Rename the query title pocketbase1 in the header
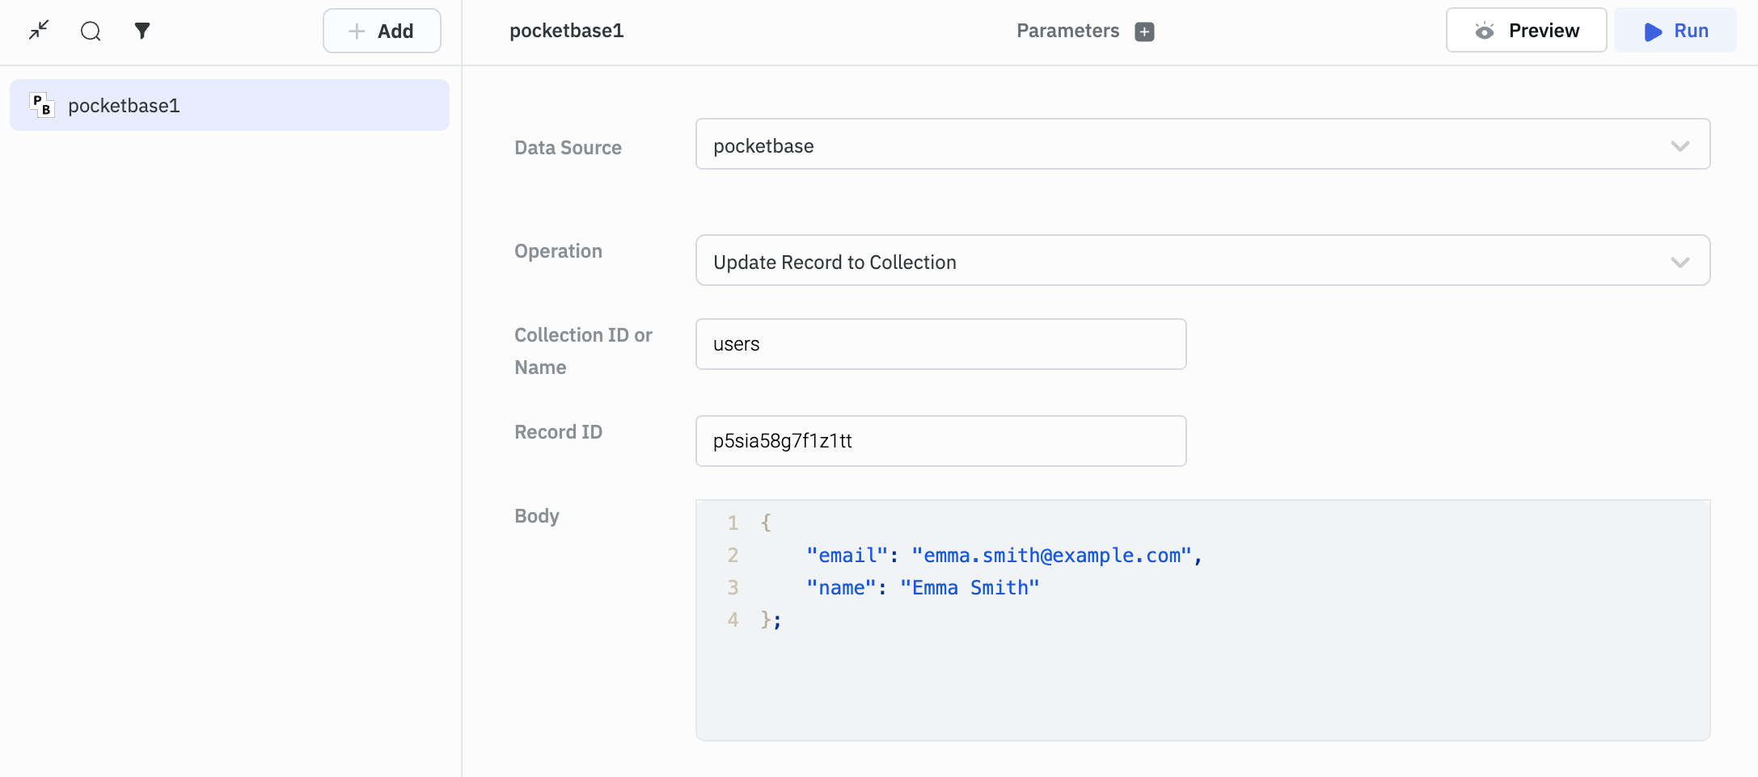Screen dimensions: 1758x777 (x=566, y=31)
